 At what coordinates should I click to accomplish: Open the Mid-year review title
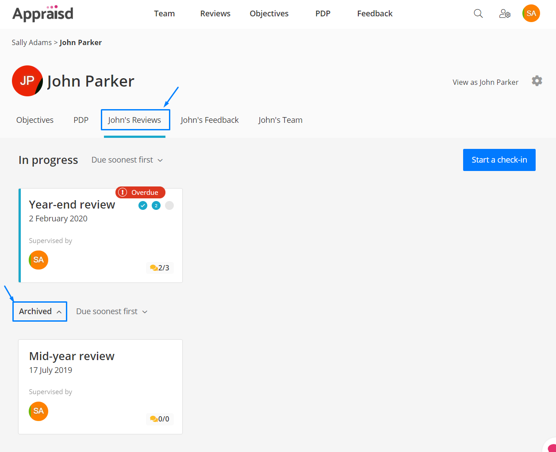tap(72, 356)
